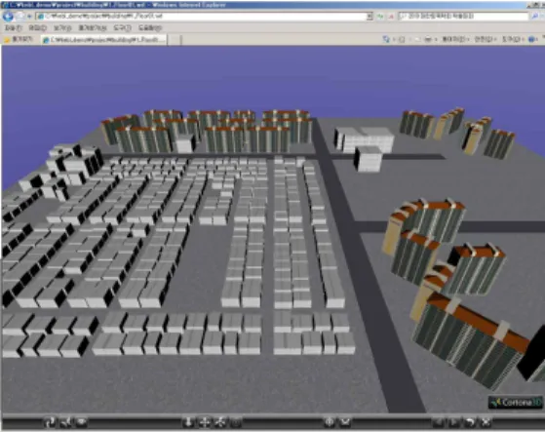Refresh the page using address bar icon
Image resolution: width=545 pixels, height=432 pixels.
click(x=380, y=16)
